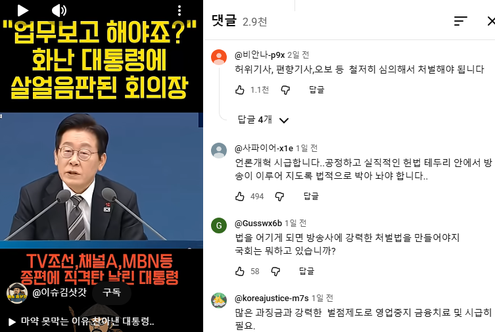Reply to the @비안나-p9x comment
This screenshot has height=332, width=495.
[317, 90]
